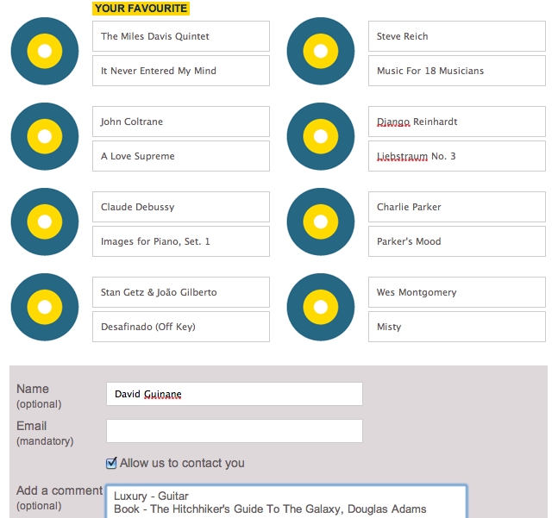
Task: Edit Stan Getz & João Gilberto field
Action: pos(181,292)
